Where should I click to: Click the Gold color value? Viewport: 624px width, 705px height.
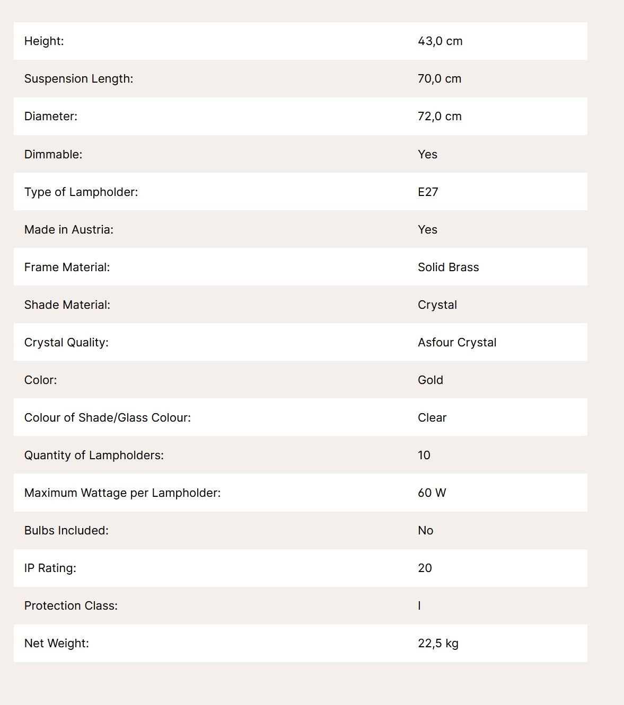point(430,380)
